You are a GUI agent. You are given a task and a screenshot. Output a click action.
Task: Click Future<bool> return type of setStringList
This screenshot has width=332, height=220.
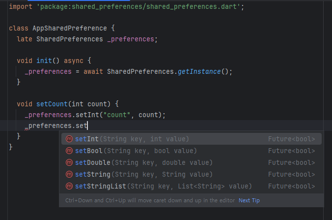(x=291, y=186)
